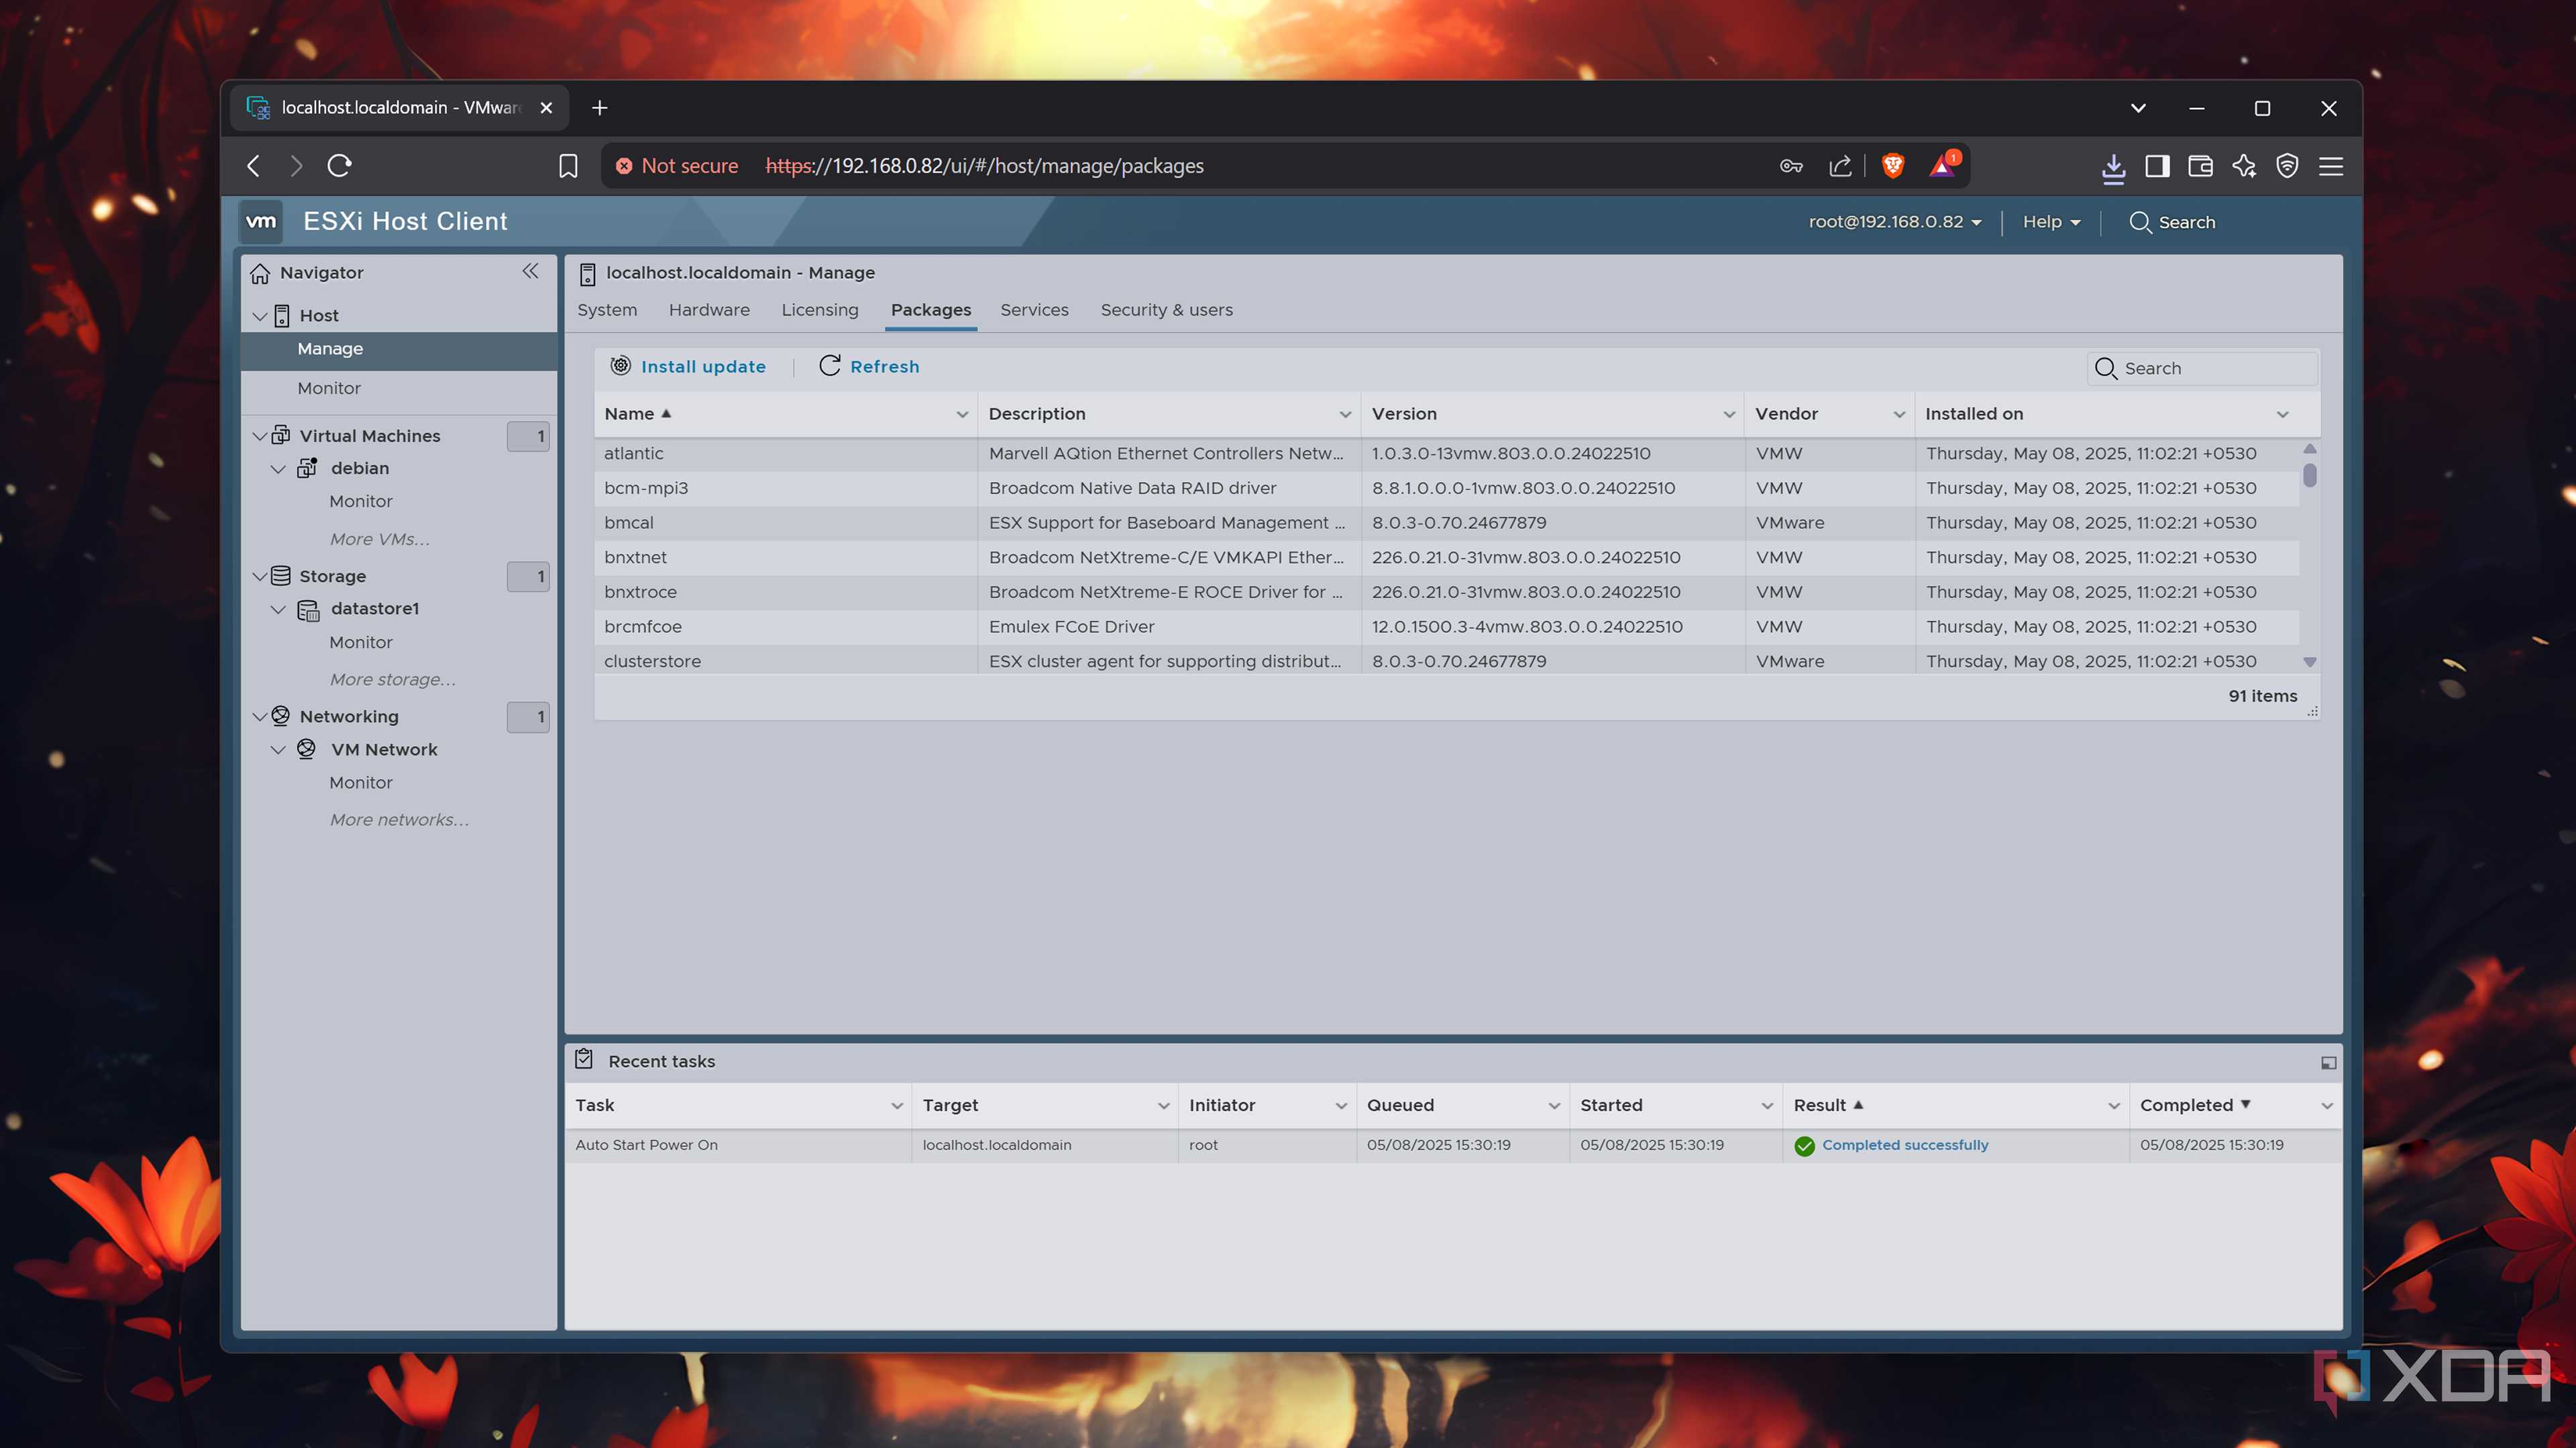The width and height of the screenshot is (2576, 1448).
Task: Open Leo AI sparkle icon
Action: [x=2244, y=166]
